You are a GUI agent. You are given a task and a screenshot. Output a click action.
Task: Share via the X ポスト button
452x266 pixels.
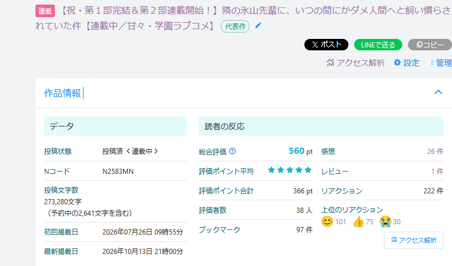click(326, 45)
